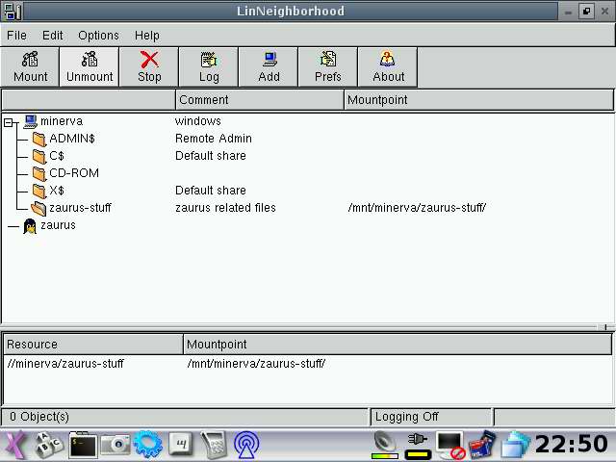616x462 pixels.
Task: Click the clock in the taskbar
Action: point(571,445)
